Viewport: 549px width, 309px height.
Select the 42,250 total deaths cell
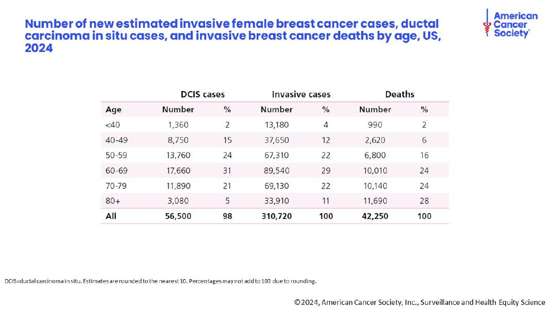point(375,216)
